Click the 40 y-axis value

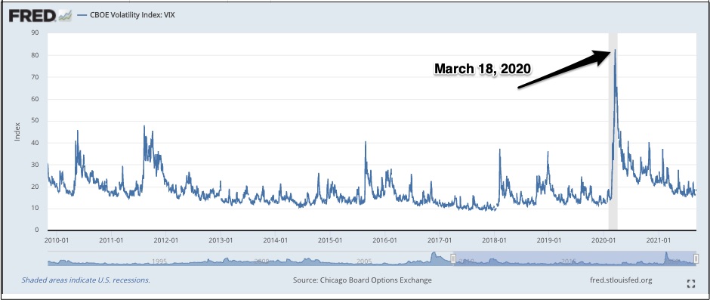(35, 143)
